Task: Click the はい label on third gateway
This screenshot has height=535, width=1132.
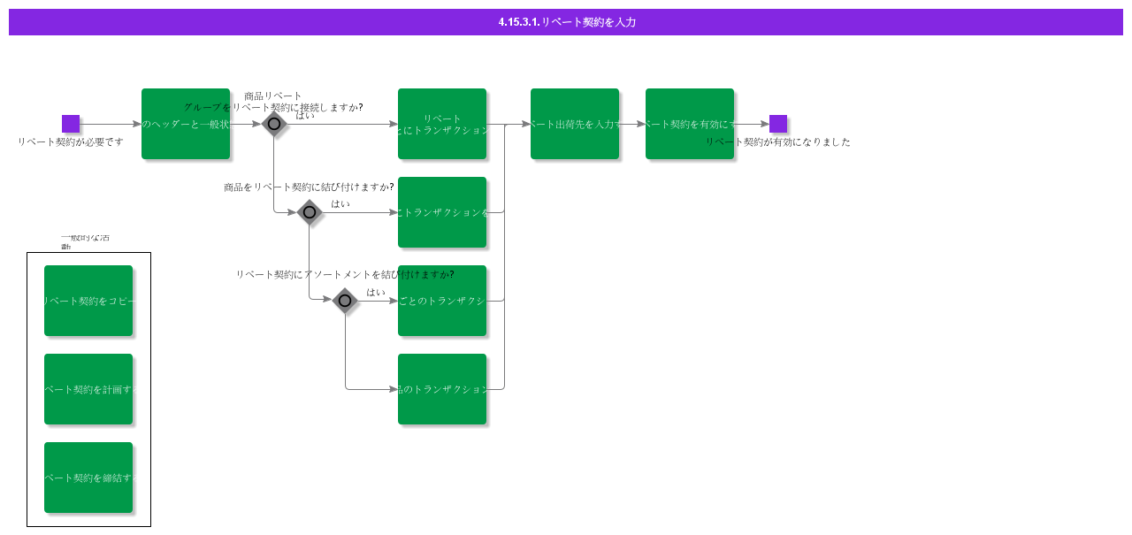Action: coord(376,292)
